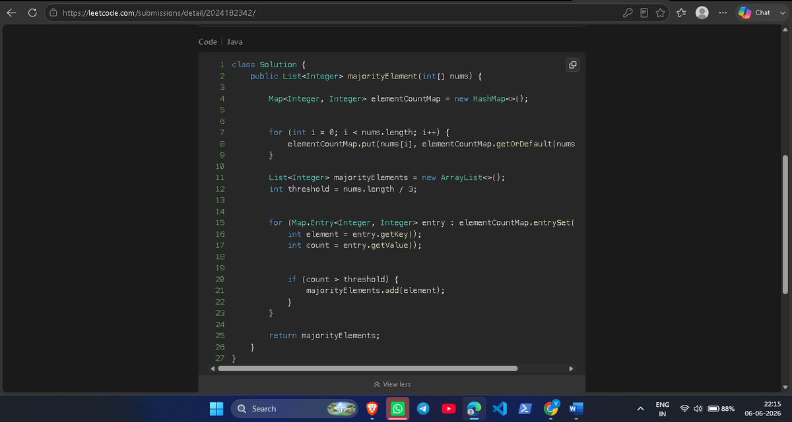Screen dimensions: 792x422
Task: Launch Brave browser from taskbar
Action: [x=372, y=409]
